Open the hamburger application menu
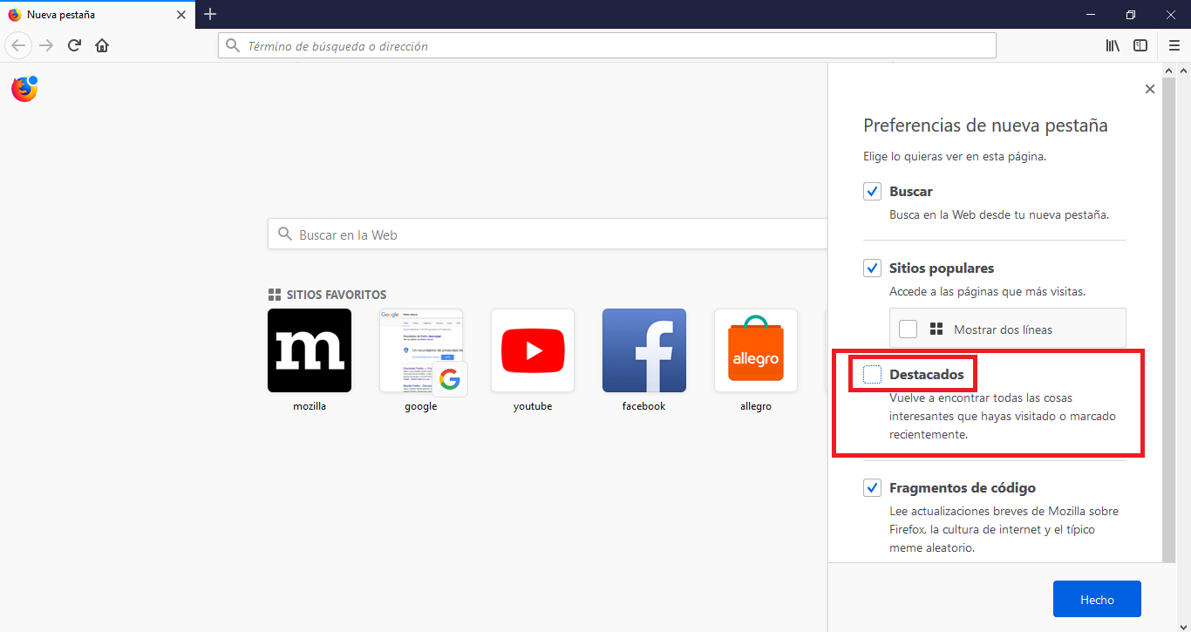This screenshot has width=1191, height=632. [x=1174, y=45]
